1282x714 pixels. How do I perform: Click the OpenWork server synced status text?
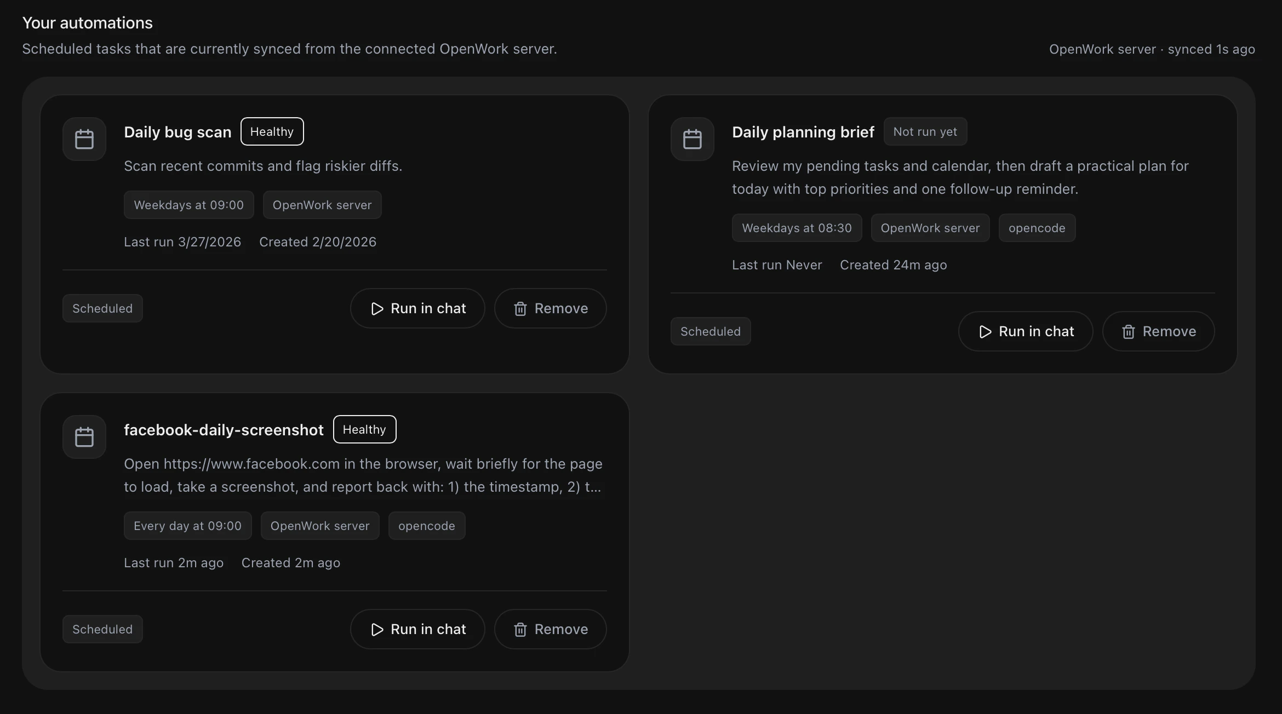tap(1152, 49)
